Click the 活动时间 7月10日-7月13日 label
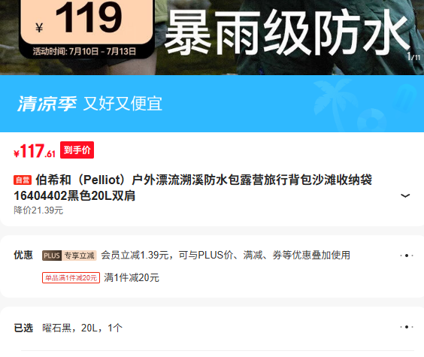Screen dimensions: 424x357 pyautogui.click(x=84, y=51)
